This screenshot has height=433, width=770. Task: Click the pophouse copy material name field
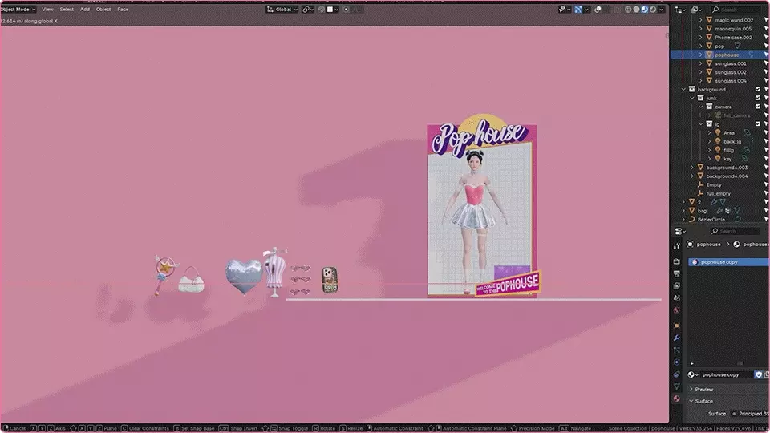click(x=727, y=374)
